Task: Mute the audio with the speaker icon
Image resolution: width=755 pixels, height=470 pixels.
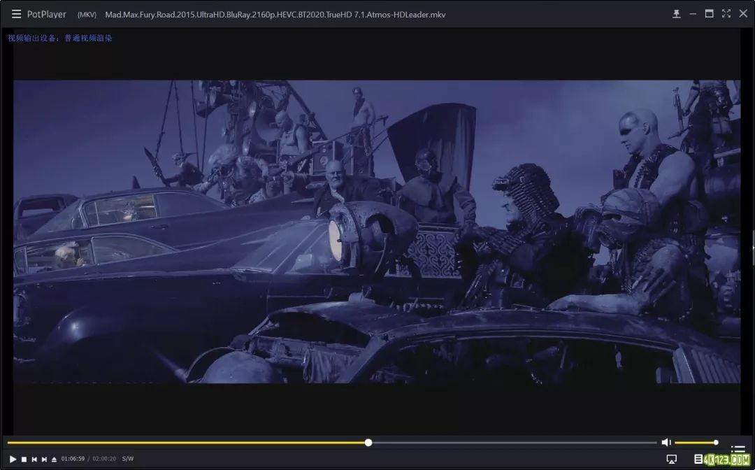Action: 666,442
